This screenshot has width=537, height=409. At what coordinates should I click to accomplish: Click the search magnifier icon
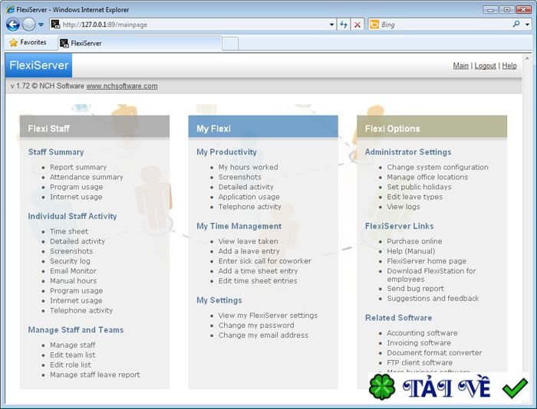[x=516, y=24]
